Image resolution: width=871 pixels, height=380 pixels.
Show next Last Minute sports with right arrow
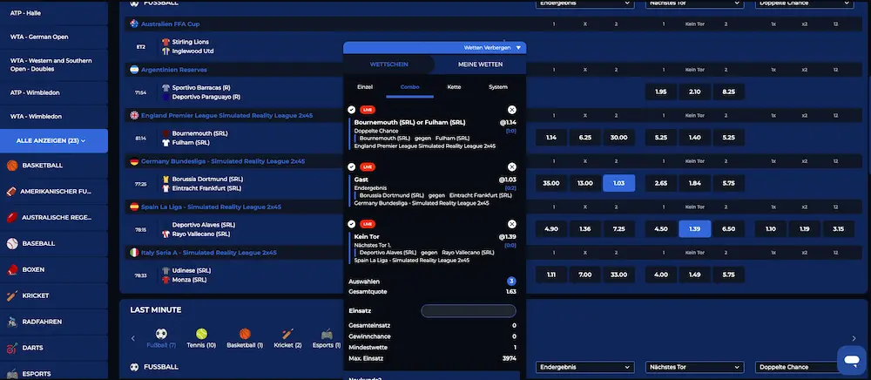click(x=854, y=338)
